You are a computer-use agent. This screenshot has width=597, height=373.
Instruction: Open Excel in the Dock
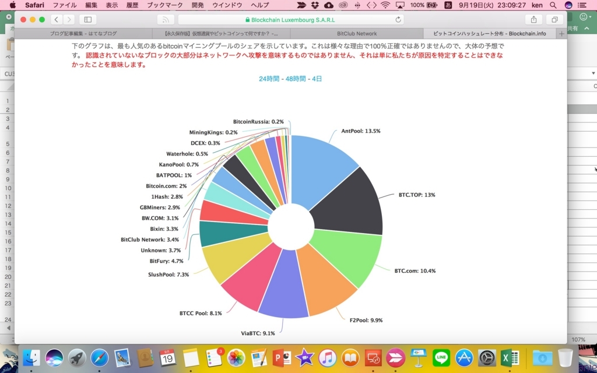click(x=510, y=358)
